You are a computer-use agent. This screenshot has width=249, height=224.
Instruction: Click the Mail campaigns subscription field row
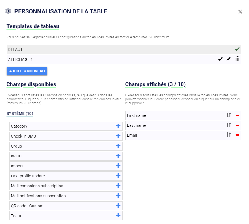pyautogui.click(x=66, y=186)
